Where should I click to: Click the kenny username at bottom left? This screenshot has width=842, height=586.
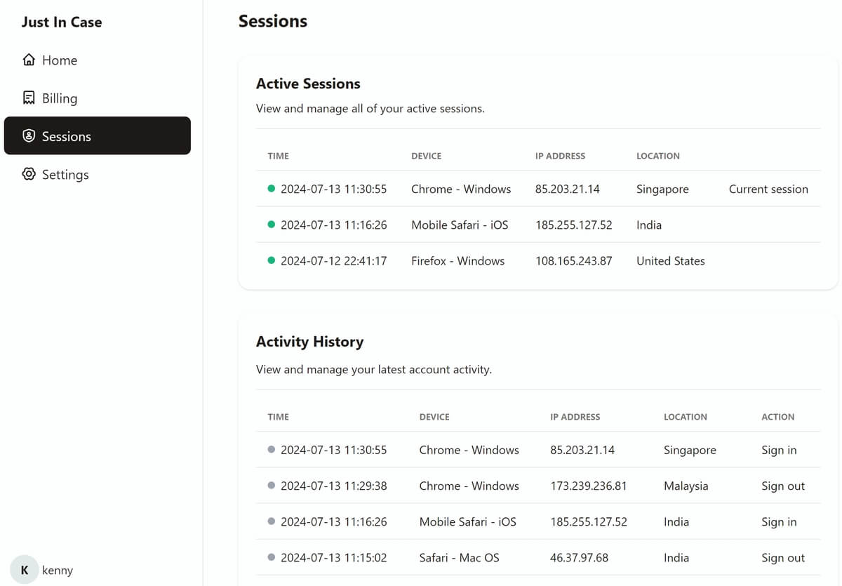pos(58,570)
